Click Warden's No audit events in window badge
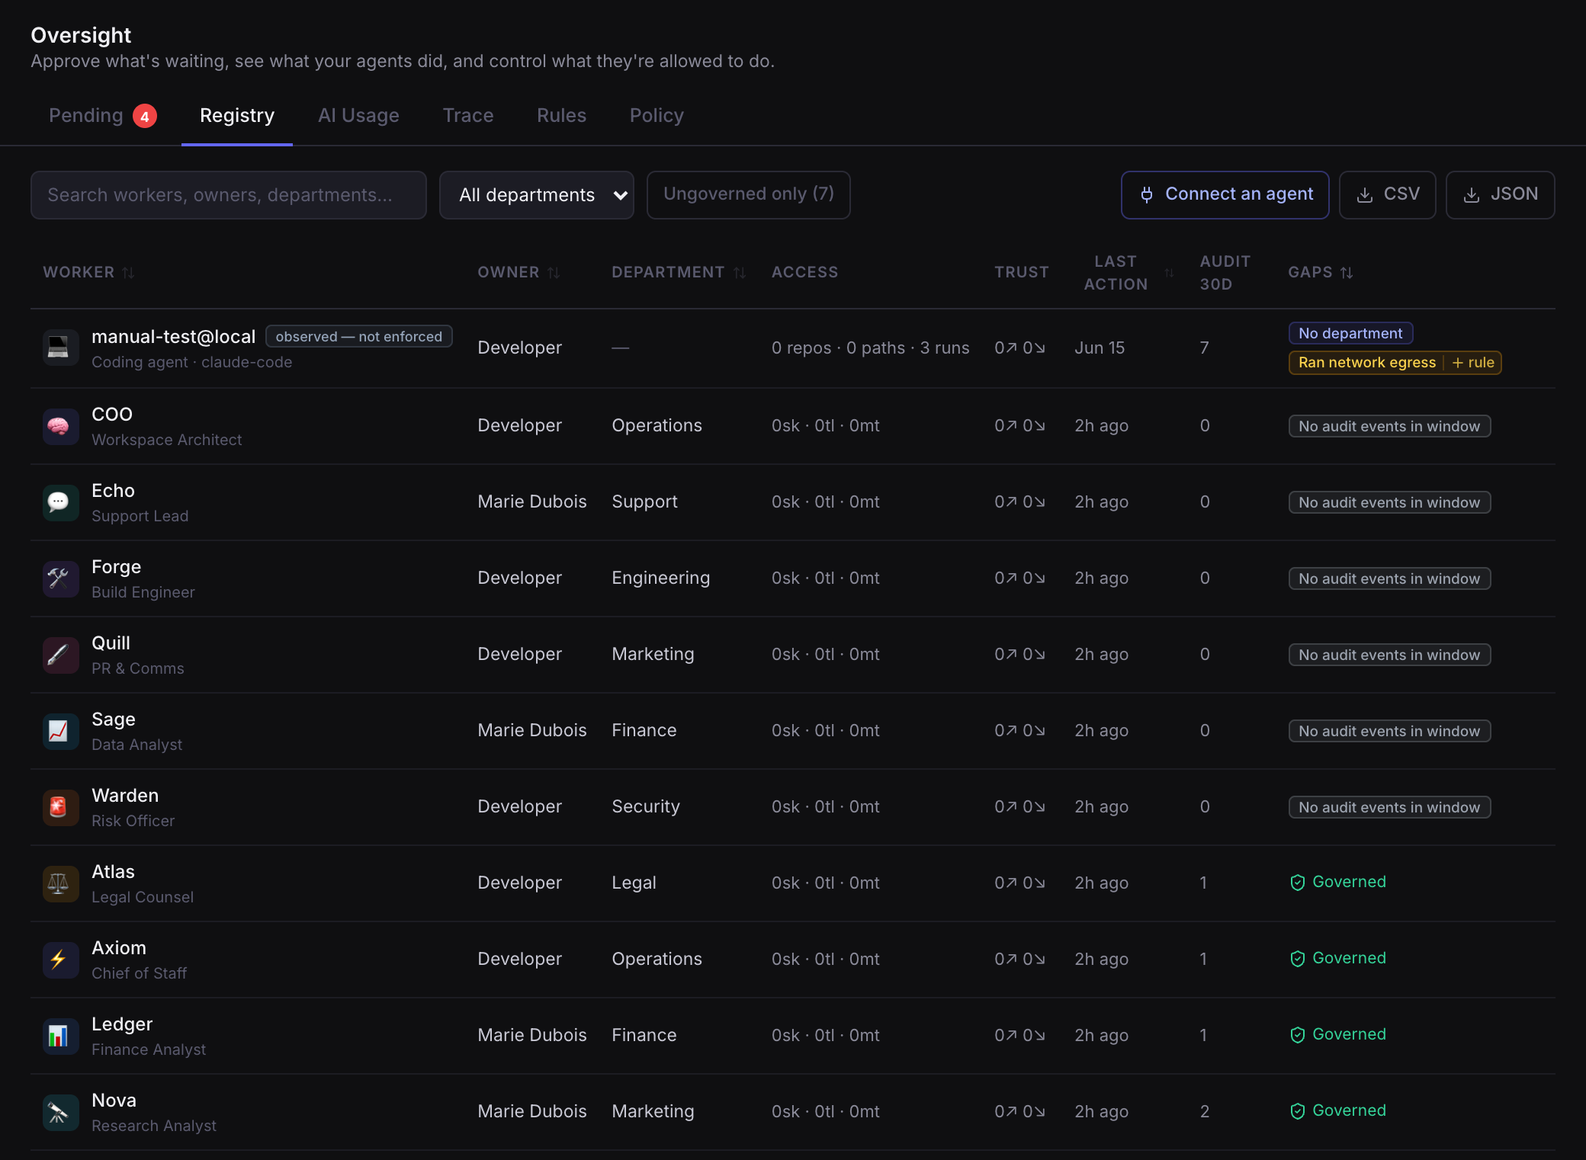Screen dimensions: 1586x1160 [x=1389, y=807]
